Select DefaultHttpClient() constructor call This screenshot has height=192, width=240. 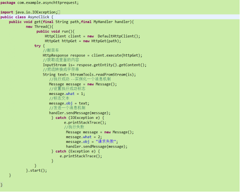pos(119,36)
